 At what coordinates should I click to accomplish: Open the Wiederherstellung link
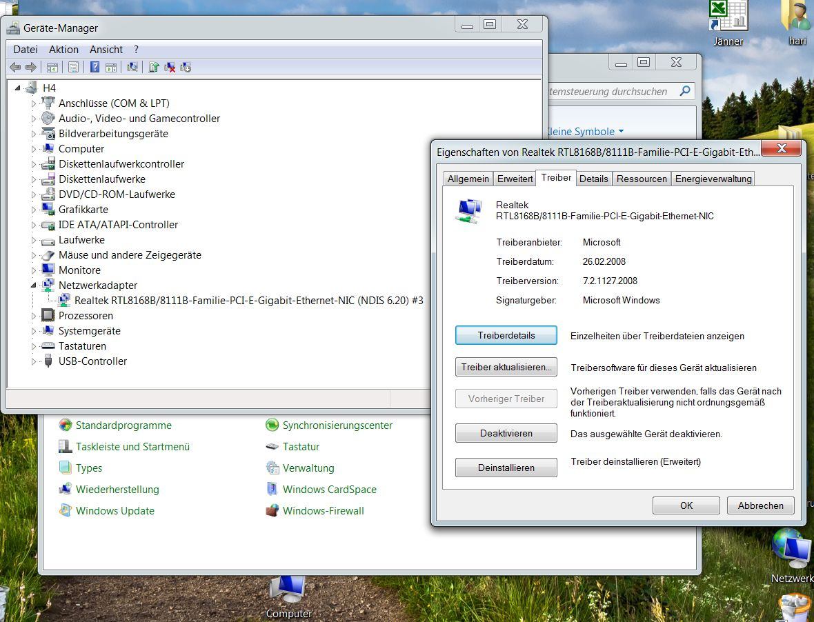(x=117, y=489)
